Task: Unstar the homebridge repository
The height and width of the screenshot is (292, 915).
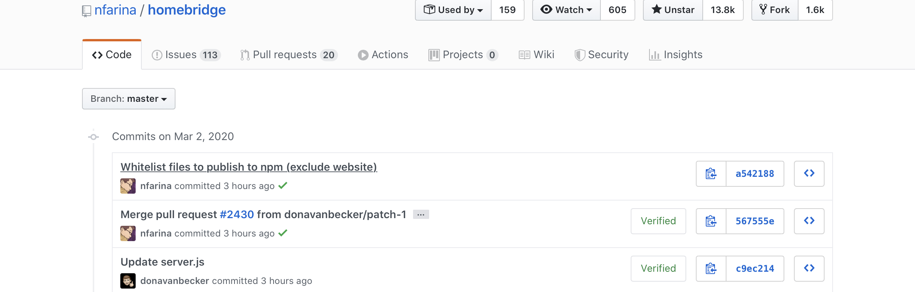Action: point(673,10)
